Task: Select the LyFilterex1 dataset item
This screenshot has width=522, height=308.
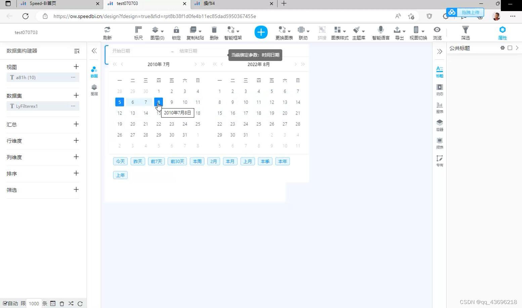Action: tap(43, 106)
